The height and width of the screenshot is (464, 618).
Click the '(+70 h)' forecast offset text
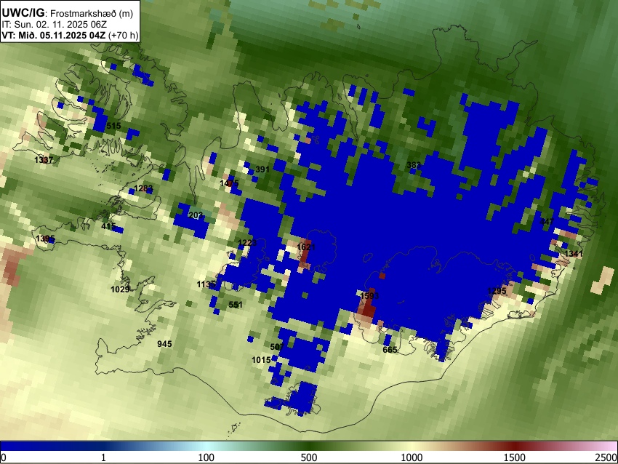click(x=123, y=35)
